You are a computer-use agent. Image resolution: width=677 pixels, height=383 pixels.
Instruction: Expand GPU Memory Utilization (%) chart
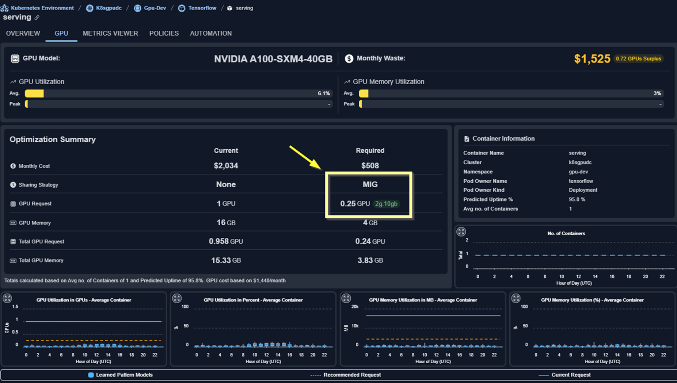coord(516,298)
